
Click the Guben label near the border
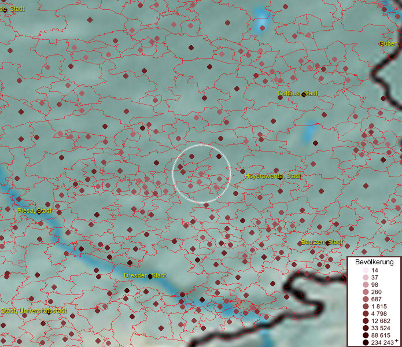(x=389, y=44)
